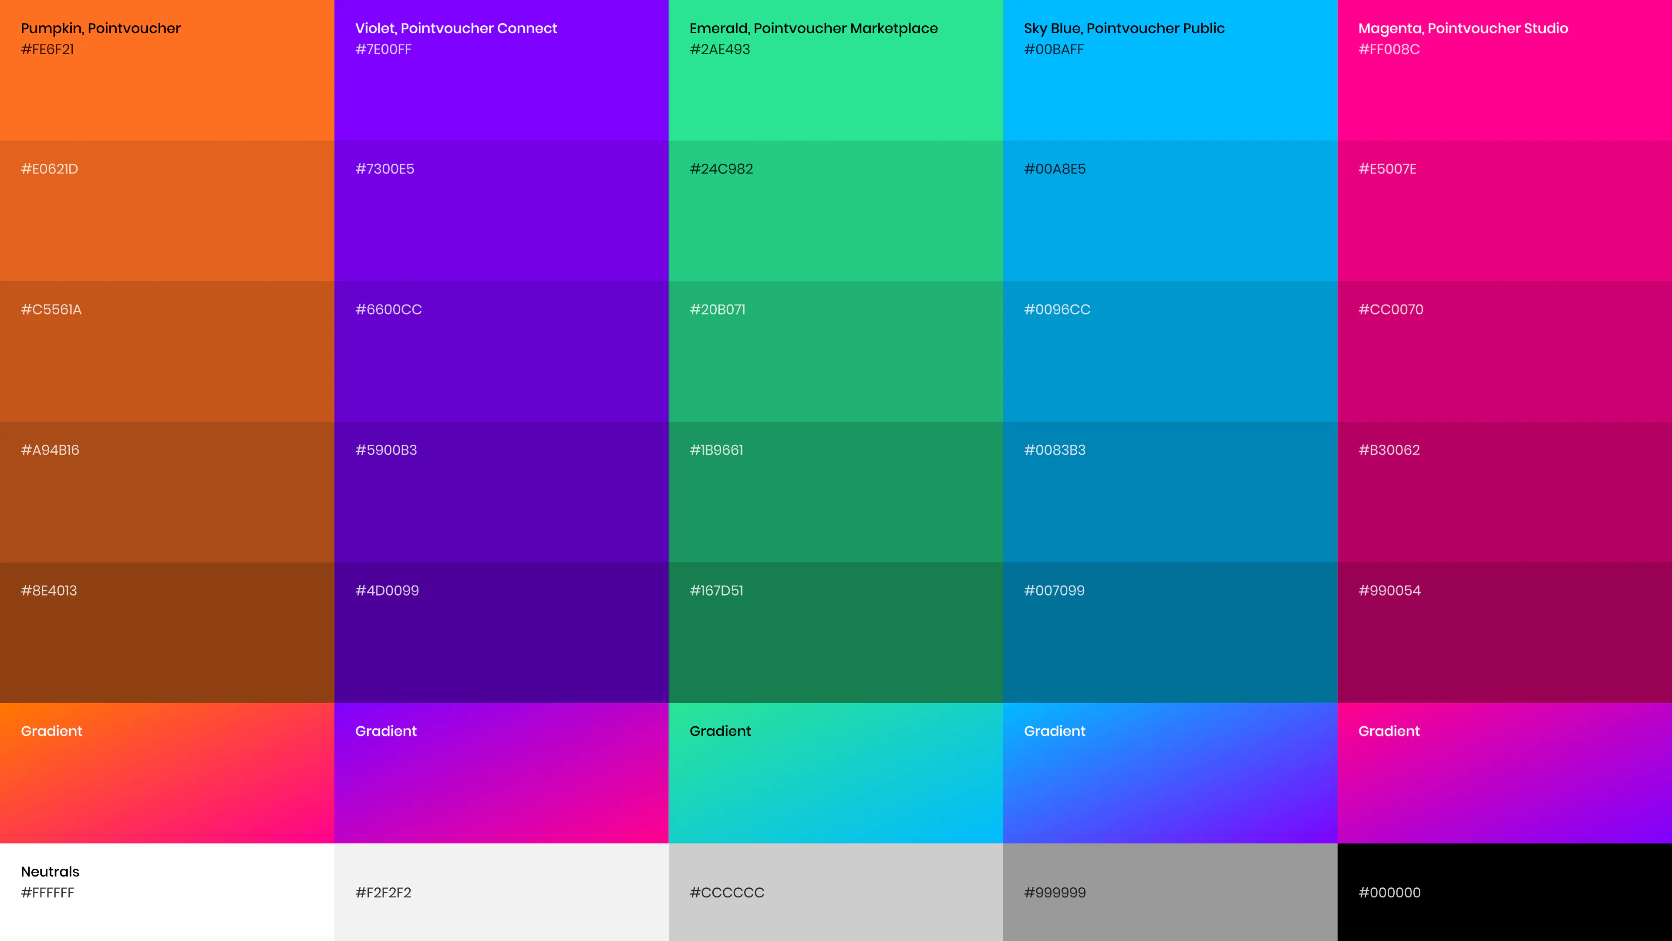Choose the #C5561A orange swatch
This screenshot has height=941, width=1672.
(x=167, y=351)
